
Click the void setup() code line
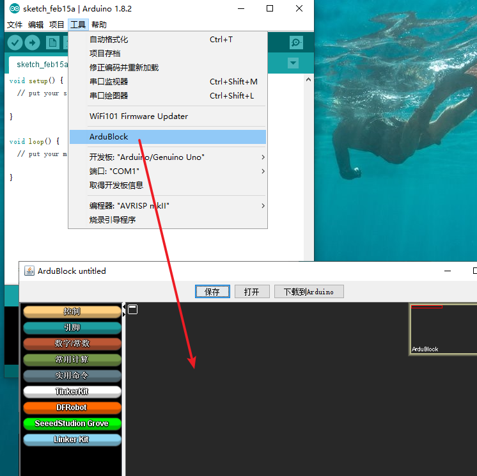pos(36,81)
